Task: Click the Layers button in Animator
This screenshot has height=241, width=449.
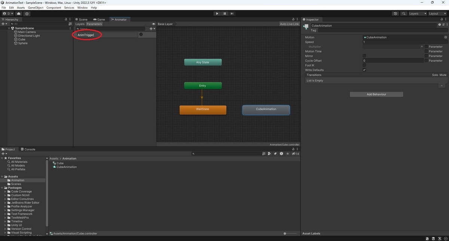Action: (80, 24)
